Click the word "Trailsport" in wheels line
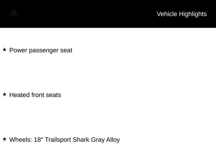Image resolution: width=216 pixels, height=162 pixels. (x=58, y=140)
